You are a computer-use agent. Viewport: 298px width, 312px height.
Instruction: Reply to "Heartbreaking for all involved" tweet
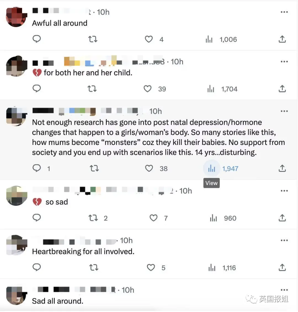37,267
